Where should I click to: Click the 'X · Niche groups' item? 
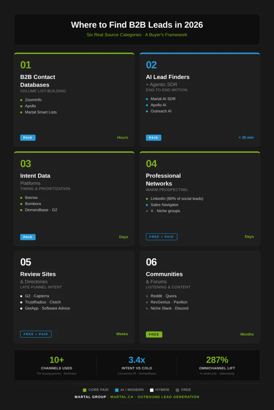[x=165, y=211]
